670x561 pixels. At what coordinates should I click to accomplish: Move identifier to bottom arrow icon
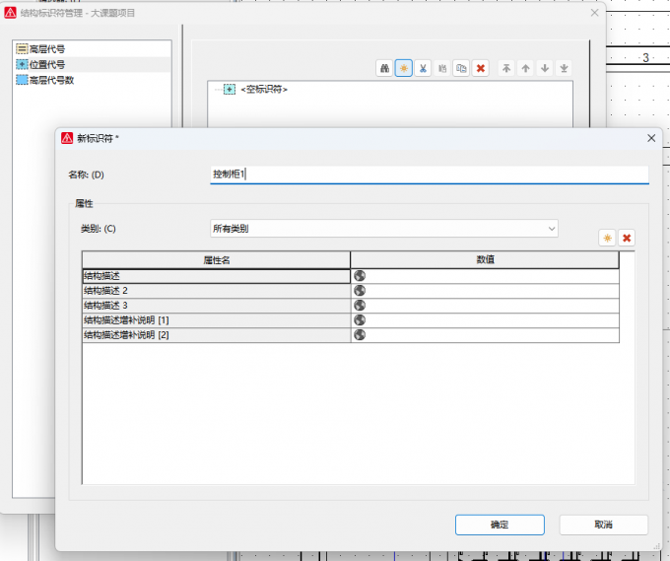[564, 68]
